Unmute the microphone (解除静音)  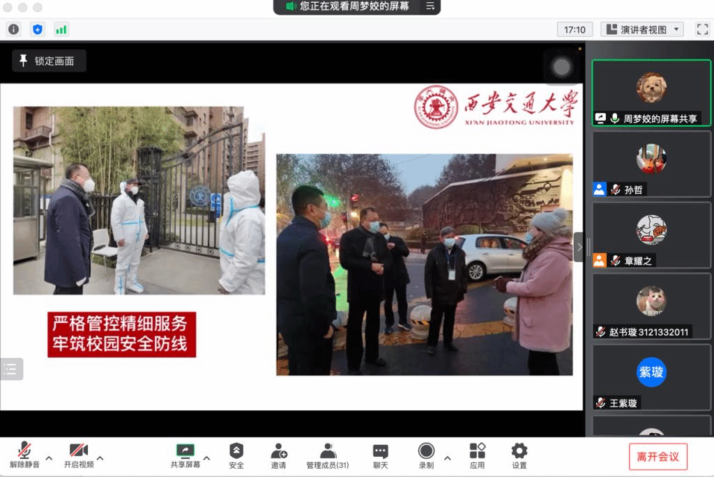point(24,455)
